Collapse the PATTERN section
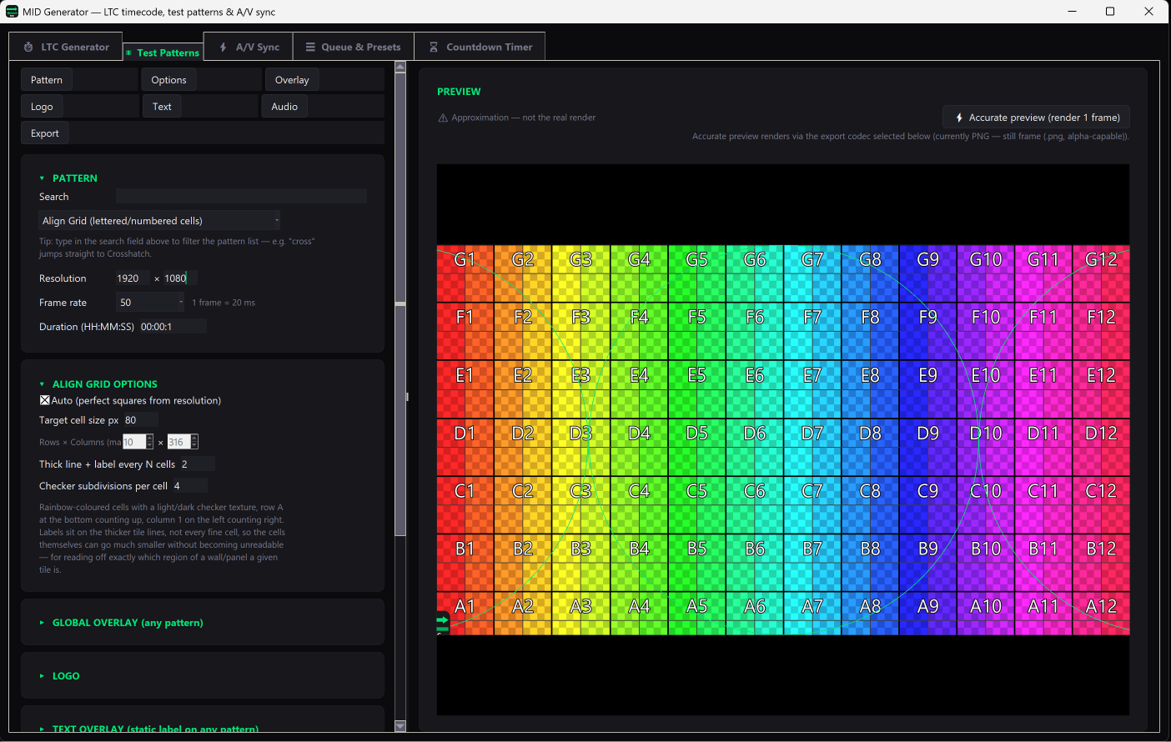Viewport: 1171px width, 742px height. (x=42, y=178)
